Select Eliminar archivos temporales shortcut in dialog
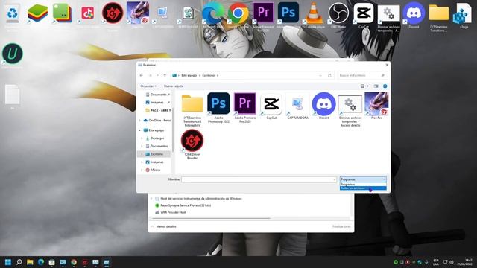 tap(350, 110)
